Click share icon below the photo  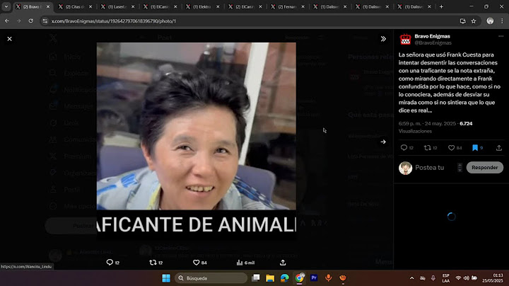click(283, 262)
